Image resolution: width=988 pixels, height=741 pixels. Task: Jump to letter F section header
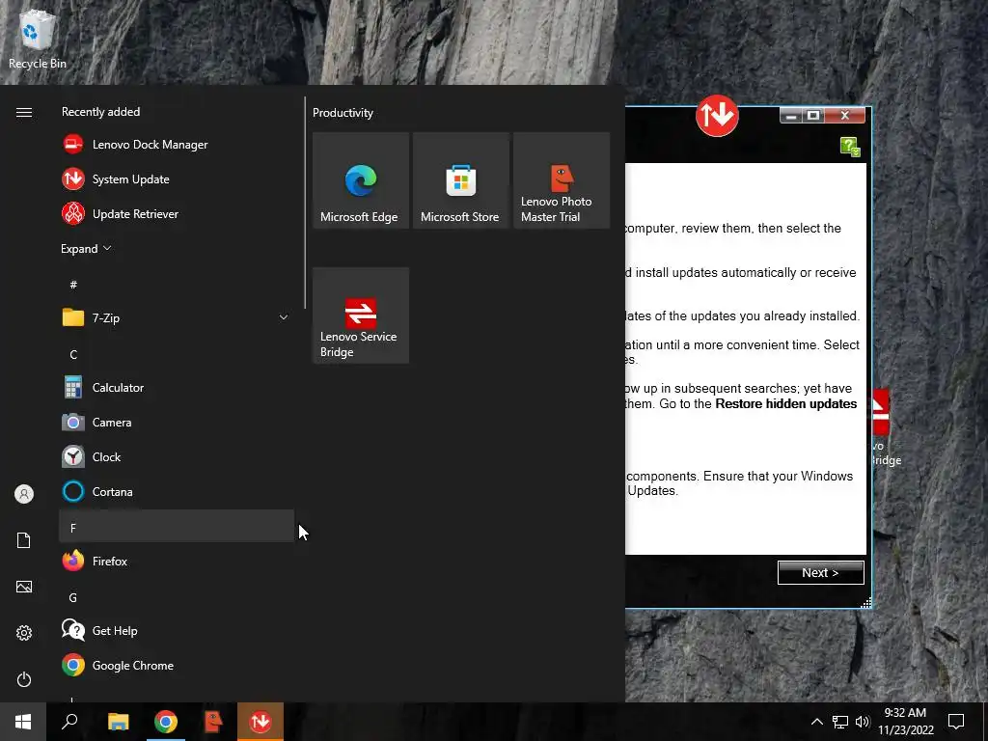(177, 526)
